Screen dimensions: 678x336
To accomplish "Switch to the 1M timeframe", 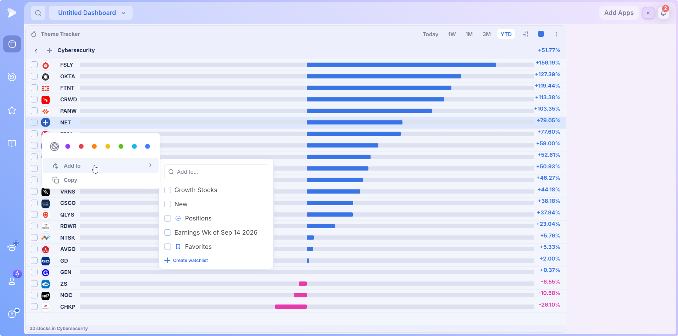I will click(469, 34).
